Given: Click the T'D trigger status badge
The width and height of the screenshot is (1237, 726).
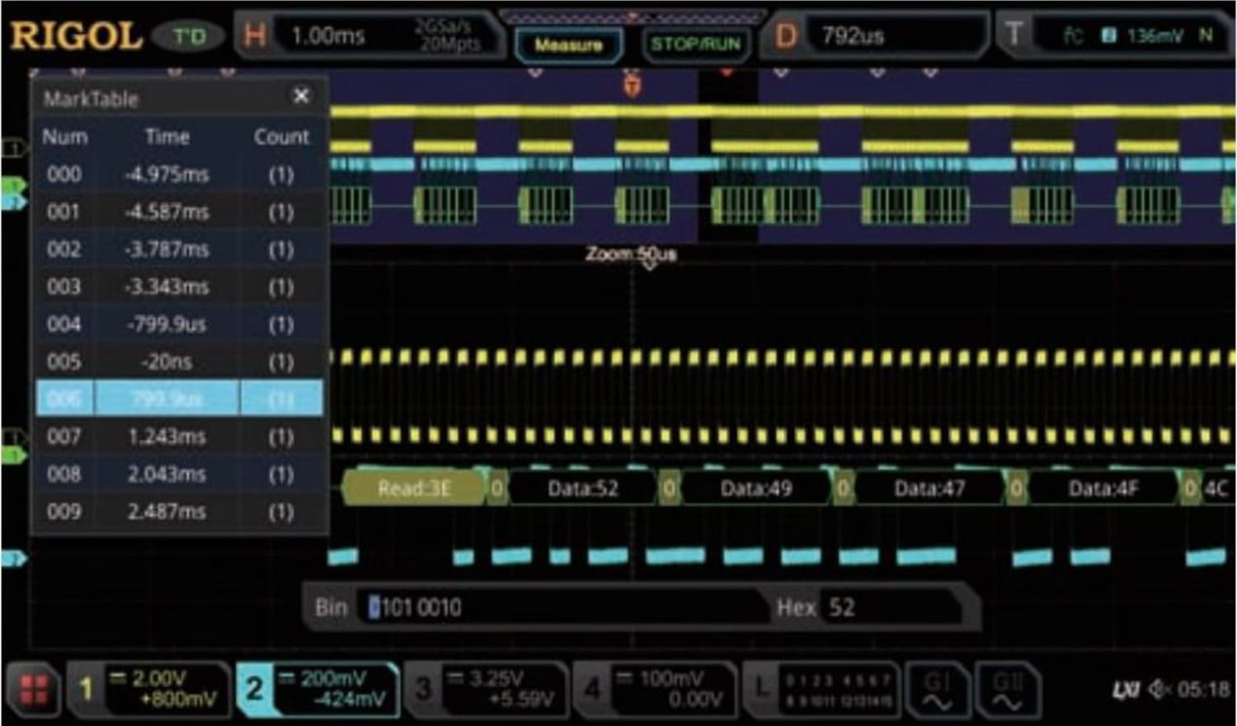Looking at the screenshot, I should pyautogui.click(x=188, y=36).
